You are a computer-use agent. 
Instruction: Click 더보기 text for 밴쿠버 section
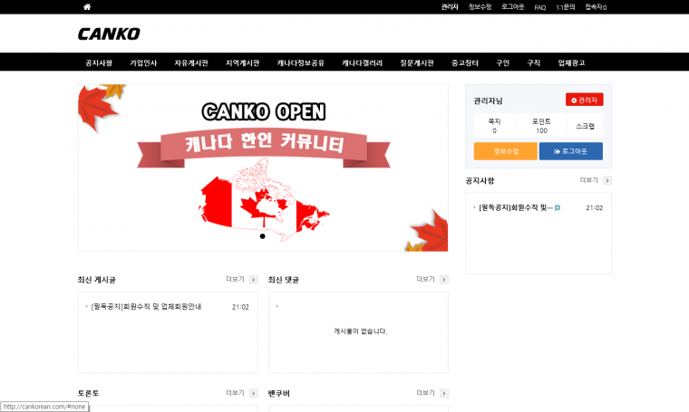pos(425,393)
